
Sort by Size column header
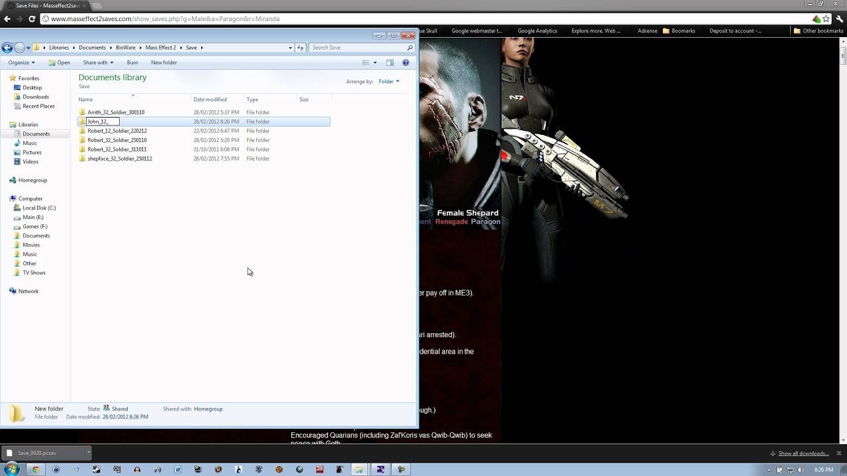pos(314,99)
